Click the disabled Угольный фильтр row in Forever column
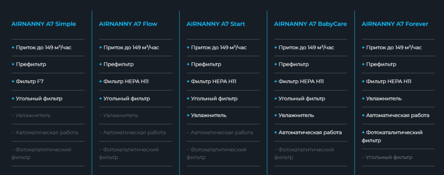Viewport: 444px width, 175px height. 388,157
